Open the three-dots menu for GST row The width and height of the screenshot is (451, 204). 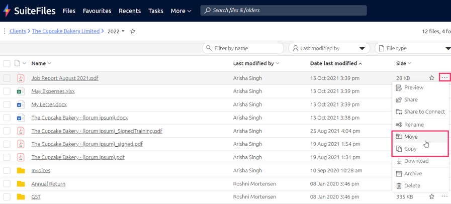[444, 196]
